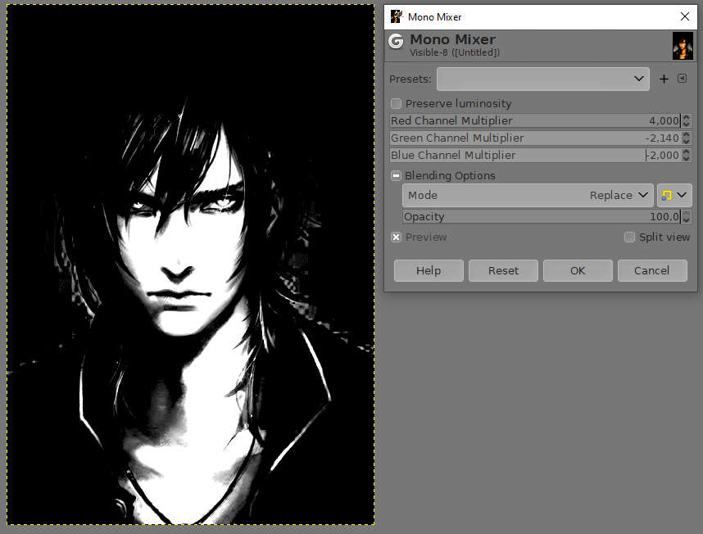Enable Preserve luminosity checkbox
The height and width of the screenshot is (534, 703).
397,104
